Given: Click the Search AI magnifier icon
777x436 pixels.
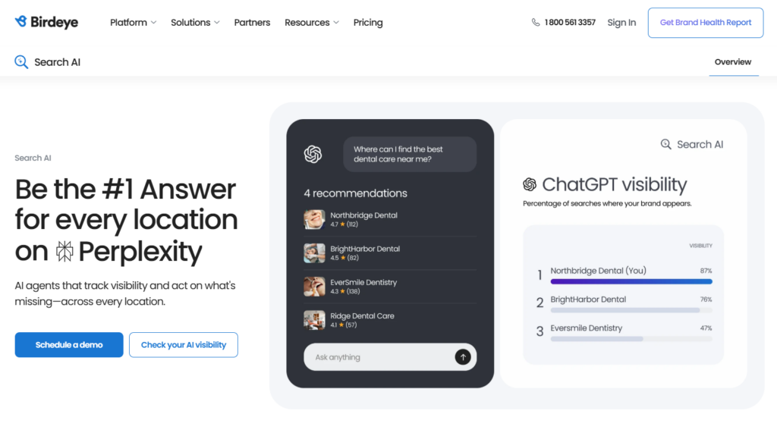Looking at the screenshot, I should [x=21, y=62].
